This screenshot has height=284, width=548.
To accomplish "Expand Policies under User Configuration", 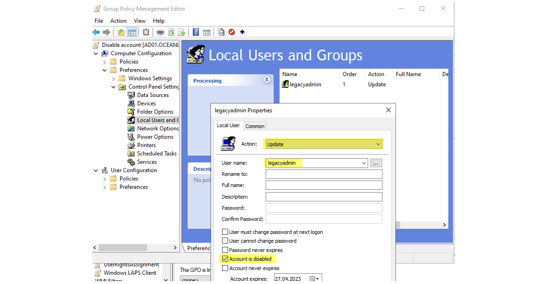I will (x=104, y=179).
